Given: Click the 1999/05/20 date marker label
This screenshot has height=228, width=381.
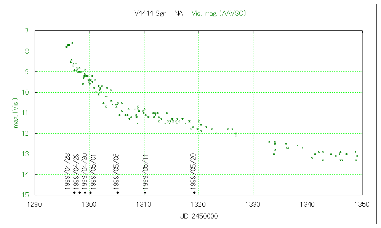Looking at the screenshot, I should coord(194,171).
